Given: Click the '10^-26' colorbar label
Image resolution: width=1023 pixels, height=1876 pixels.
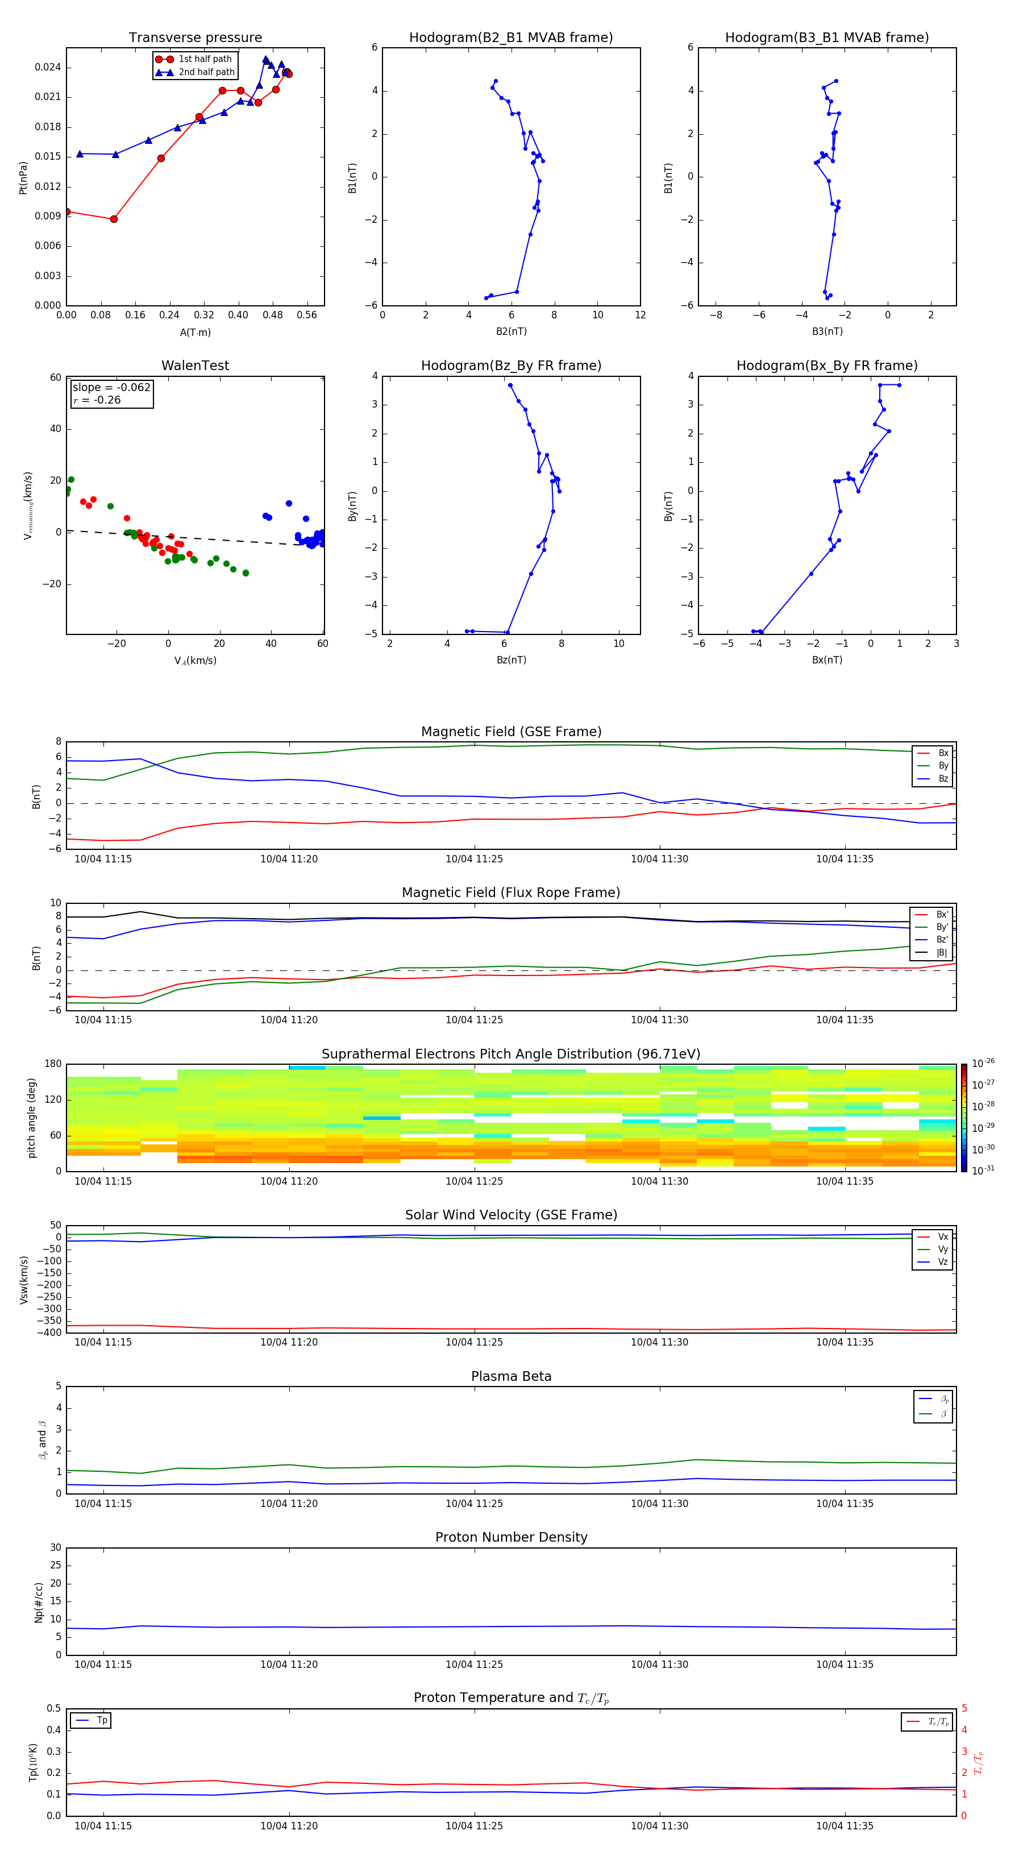Looking at the screenshot, I should pyautogui.click(x=983, y=1063).
